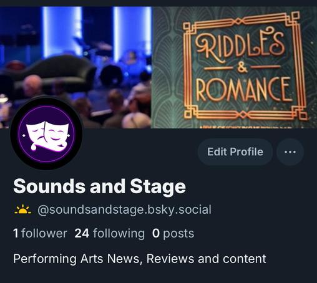Click the Sounds and Stage display name
Image resolution: width=317 pixels, height=283 pixels.
99,186
